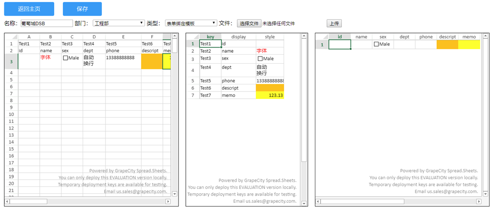493x210 pixels.
Task: Click the 选择文件 file chooser button
Action: click(x=249, y=23)
